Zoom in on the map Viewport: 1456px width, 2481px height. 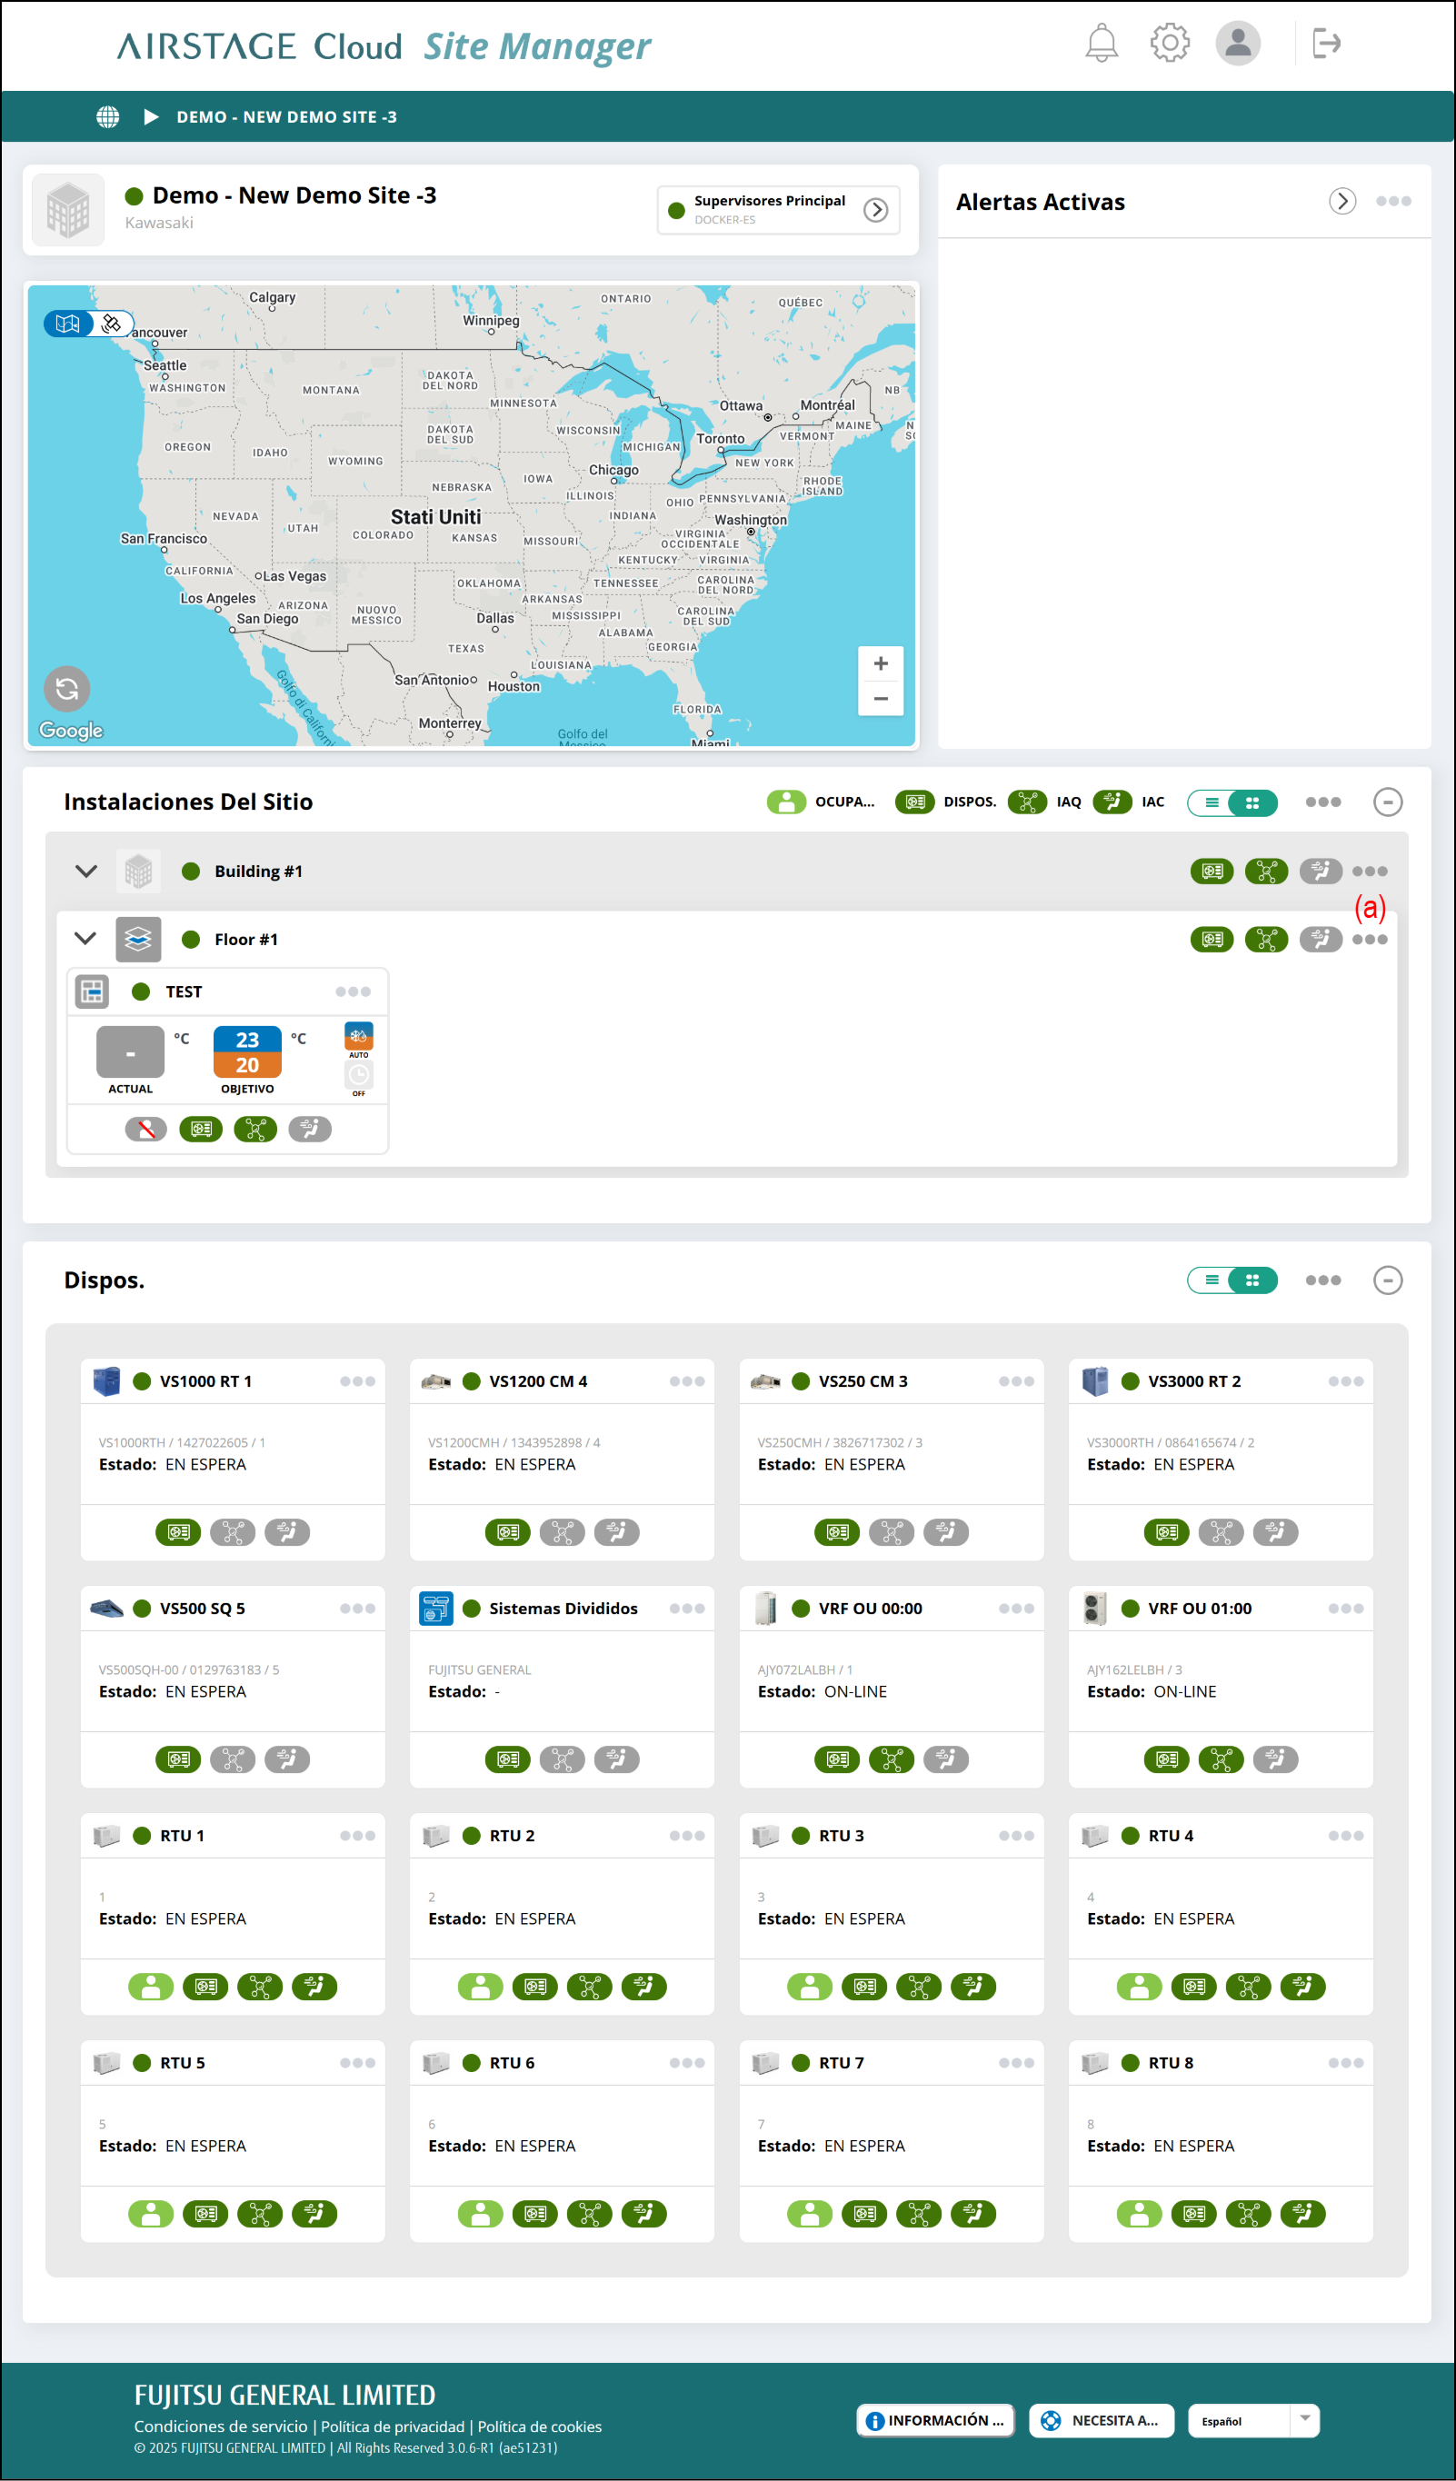[880, 663]
